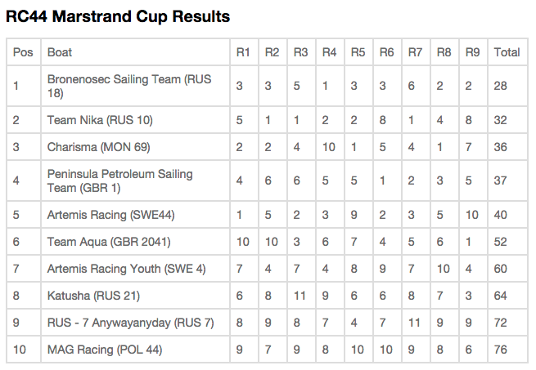Select Artemis Racing (SWE44) row name
Viewport: 536px width, 370px height.
point(110,215)
